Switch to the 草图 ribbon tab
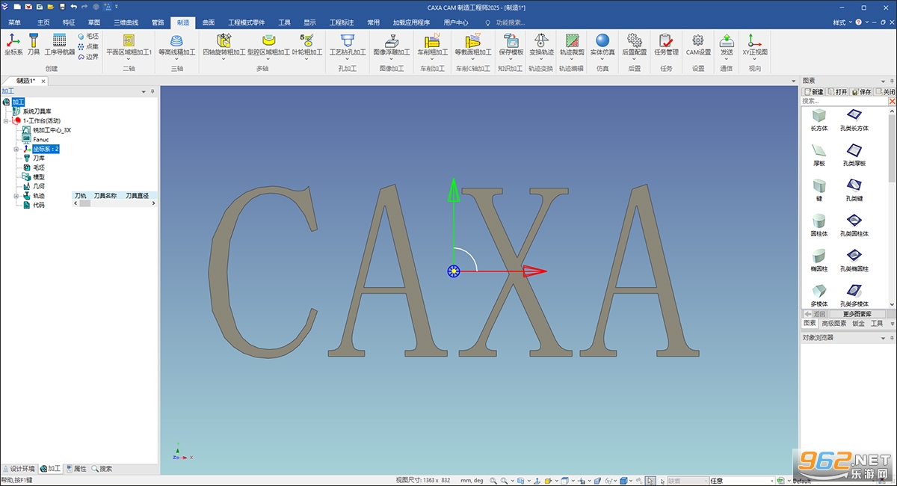Image resolution: width=897 pixels, height=486 pixels. click(93, 22)
